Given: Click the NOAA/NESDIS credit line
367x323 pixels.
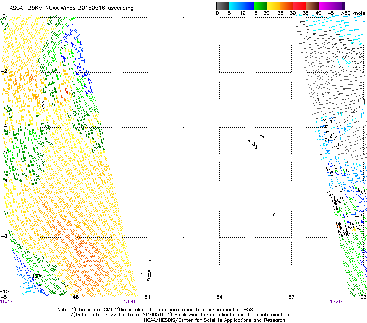Looking at the screenshot, I should point(214,320).
